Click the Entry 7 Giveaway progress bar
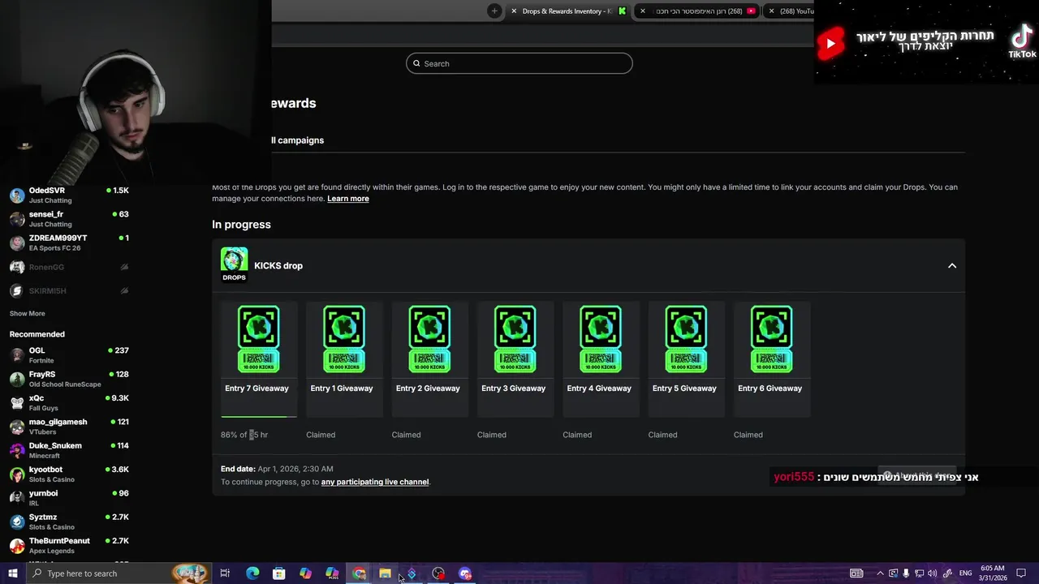This screenshot has width=1039, height=584. (x=259, y=416)
